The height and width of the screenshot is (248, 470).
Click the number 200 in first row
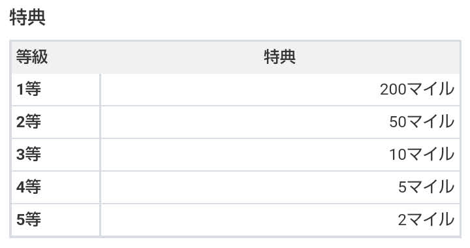pos(393,89)
